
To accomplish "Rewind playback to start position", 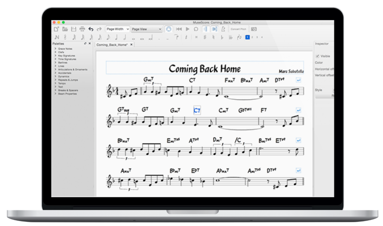I will click(x=179, y=29).
